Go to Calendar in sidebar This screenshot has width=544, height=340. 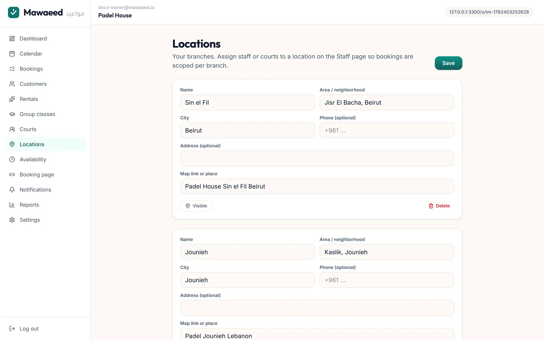[x=45, y=54]
